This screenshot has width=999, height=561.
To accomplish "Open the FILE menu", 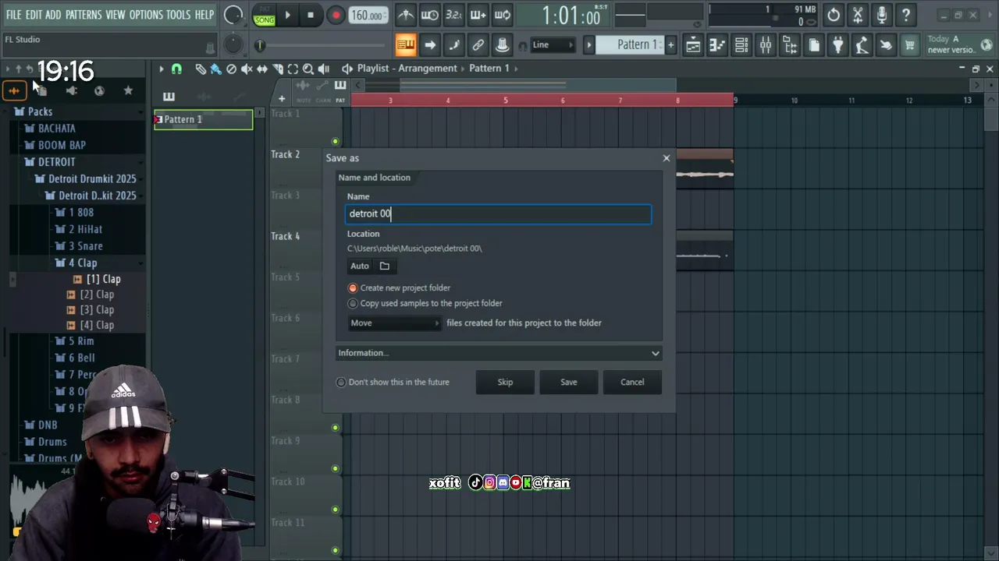I will (x=14, y=15).
